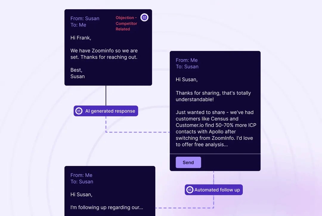The height and width of the screenshot is (216, 322).
Task: Click the "From: Susan" sender line
Action: tap(85, 18)
